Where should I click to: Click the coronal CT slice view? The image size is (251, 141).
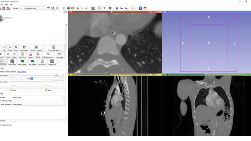click(x=207, y=106)
